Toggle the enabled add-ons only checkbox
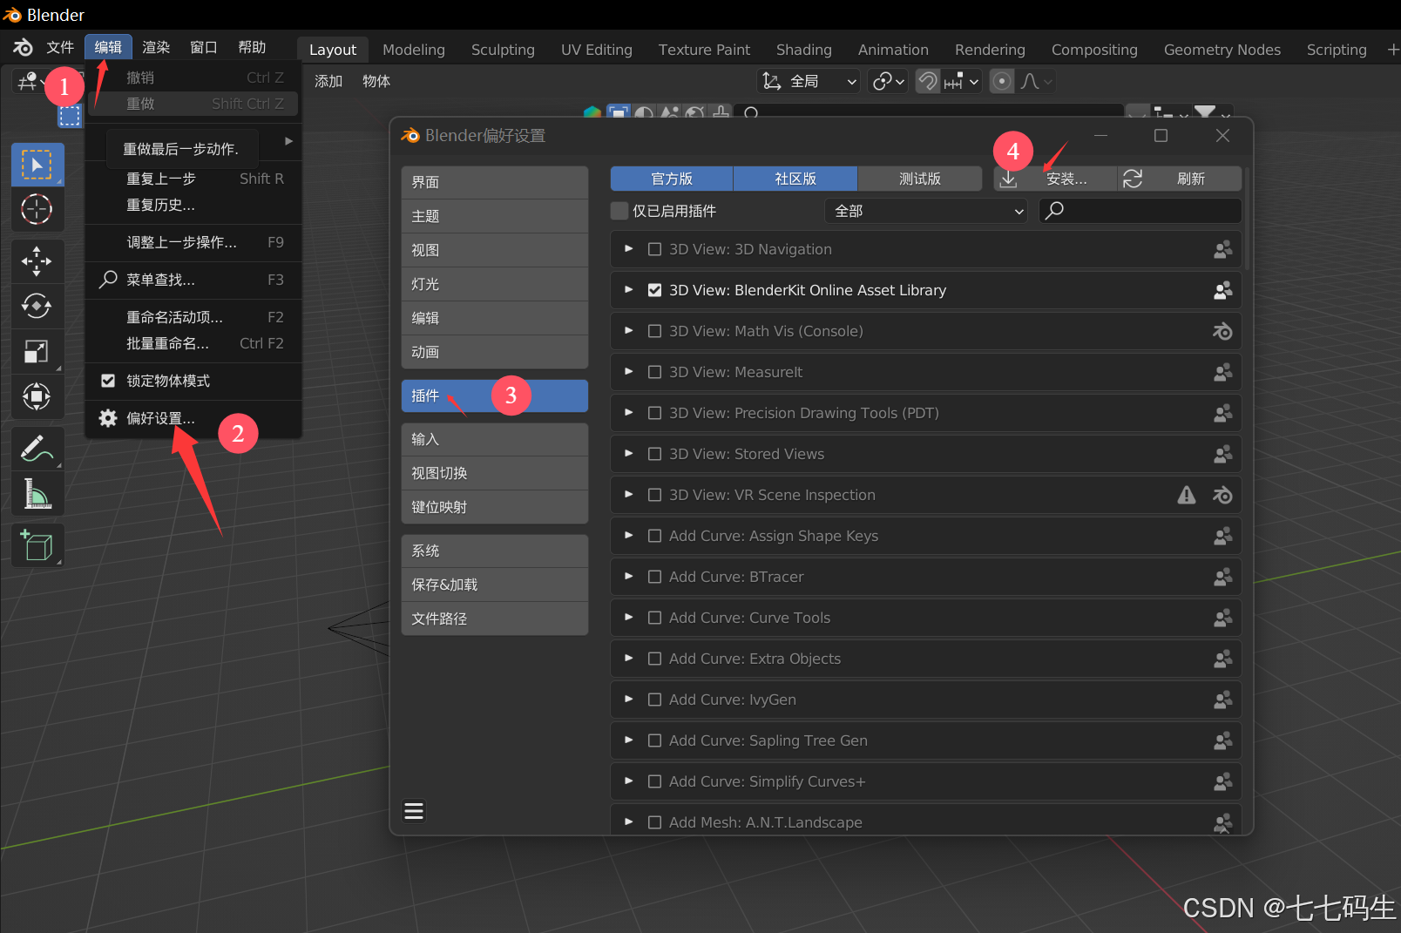 pyautogui.click(x=619, y=211)
